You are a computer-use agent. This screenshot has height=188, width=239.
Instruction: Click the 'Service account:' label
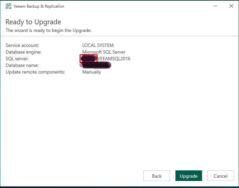click(x=22, y=45)
